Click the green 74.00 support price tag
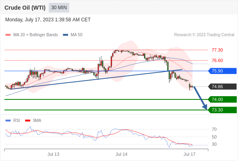 coord(222,99)
